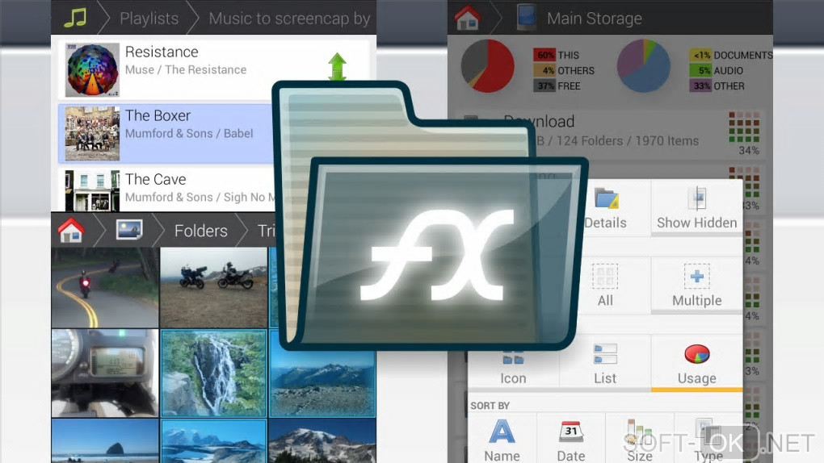824x463 pixels.
Task: Select the 37% FREE legend entry
Action: click(x=557, y=86)
